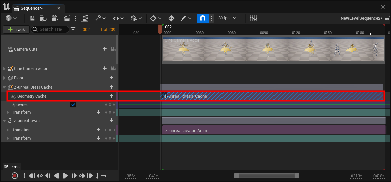Collapse the Z-unreal Dress Cache track

(x=4, y=87)
